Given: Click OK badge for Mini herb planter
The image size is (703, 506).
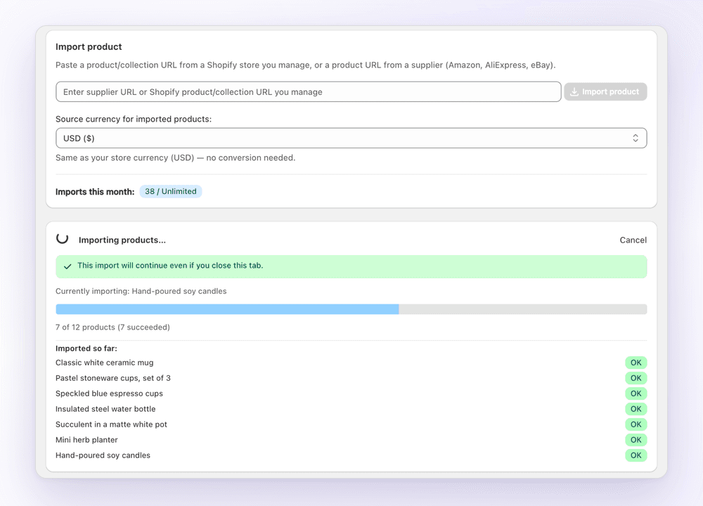Looking at the screenshot, I should point(636,440).
